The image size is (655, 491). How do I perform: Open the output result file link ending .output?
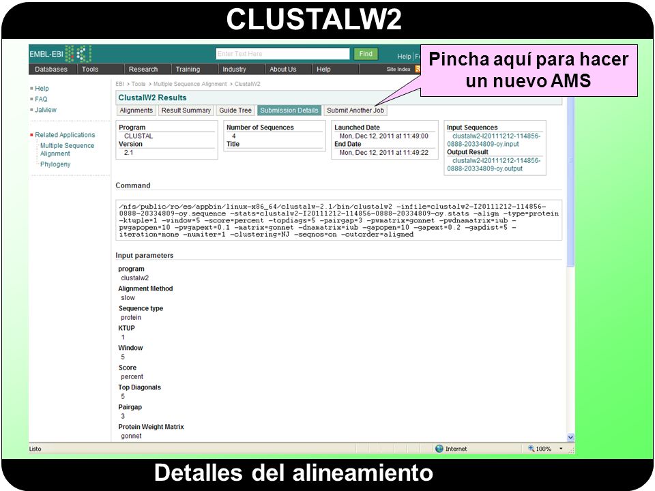(x=494, y=164)
